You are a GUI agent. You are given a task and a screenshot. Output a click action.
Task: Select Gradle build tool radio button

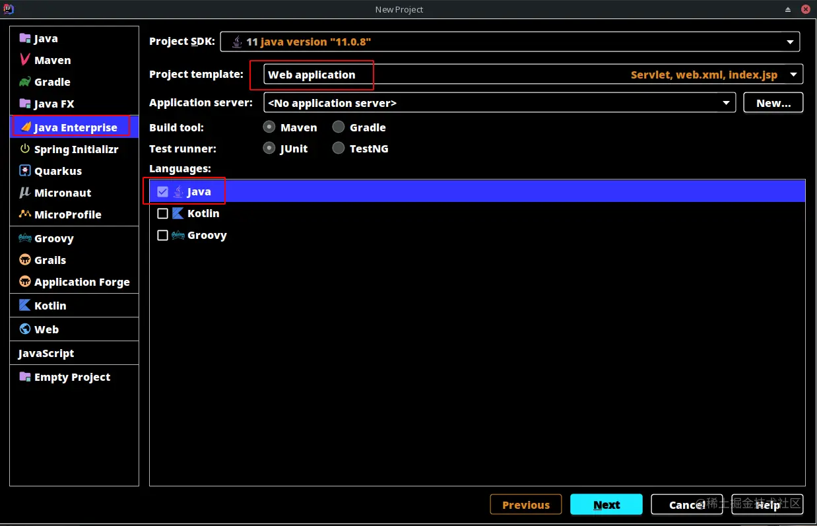click(x=339, y=127)
